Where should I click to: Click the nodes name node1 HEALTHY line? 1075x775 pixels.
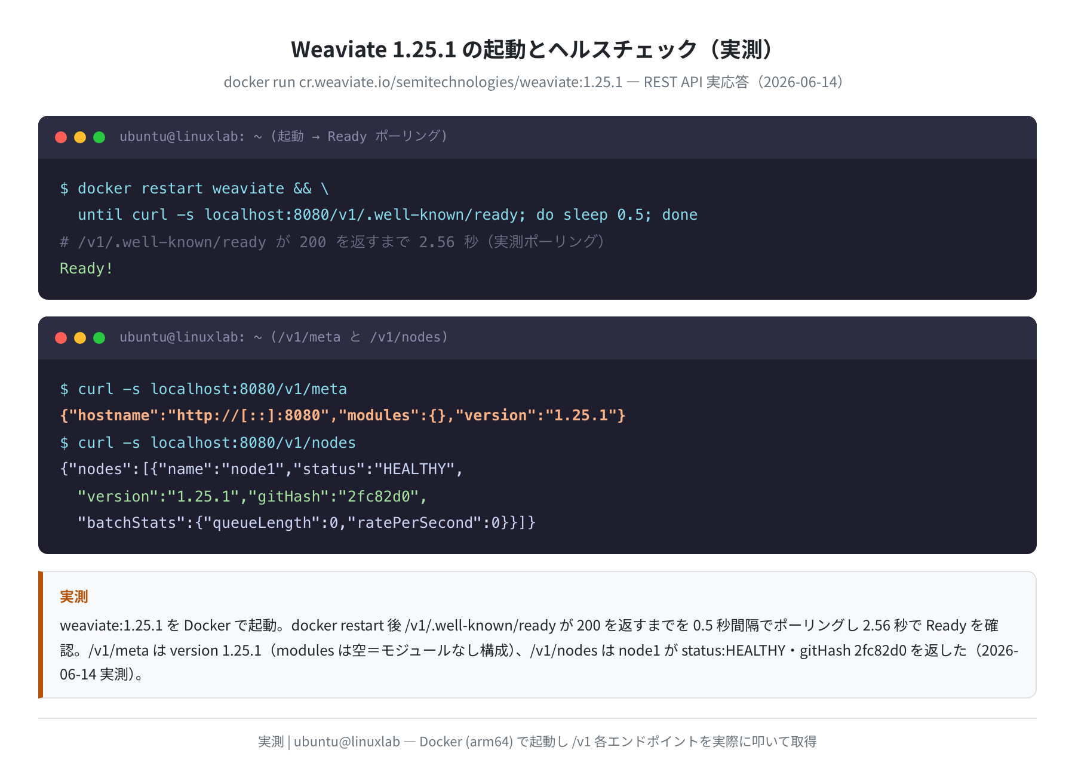click(262, 469)
